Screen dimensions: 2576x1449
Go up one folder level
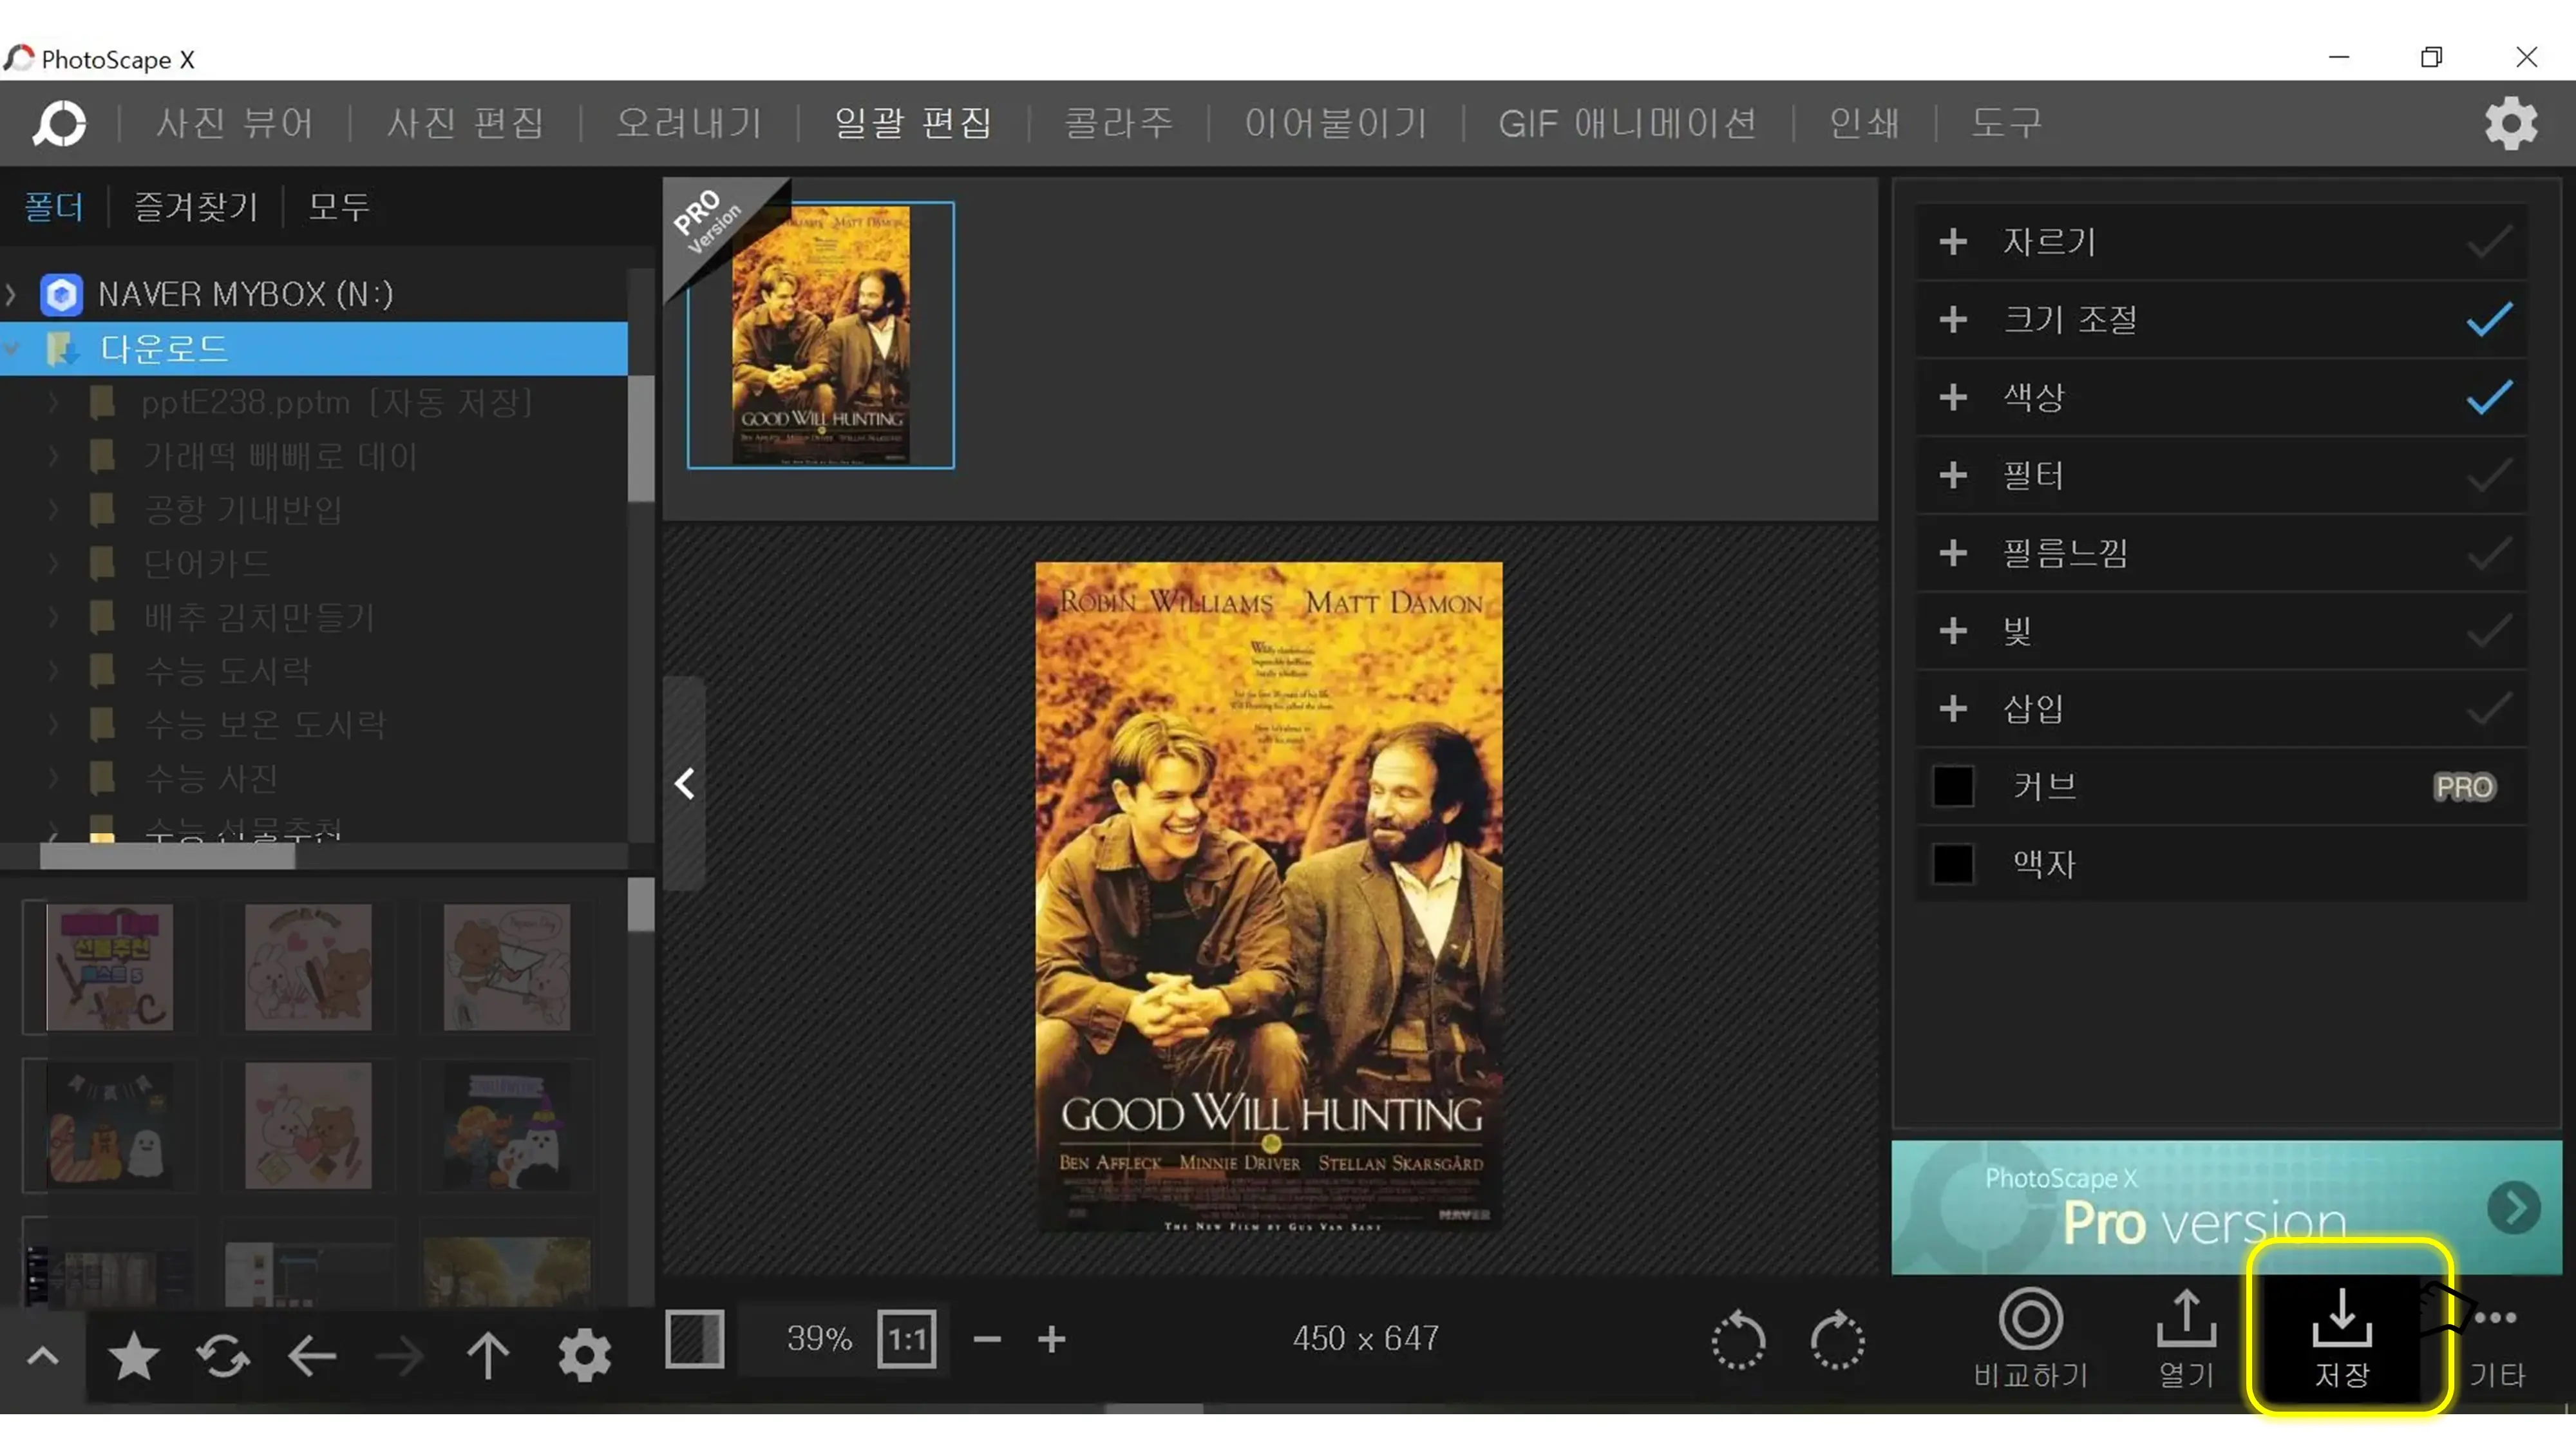[488, 1357]
